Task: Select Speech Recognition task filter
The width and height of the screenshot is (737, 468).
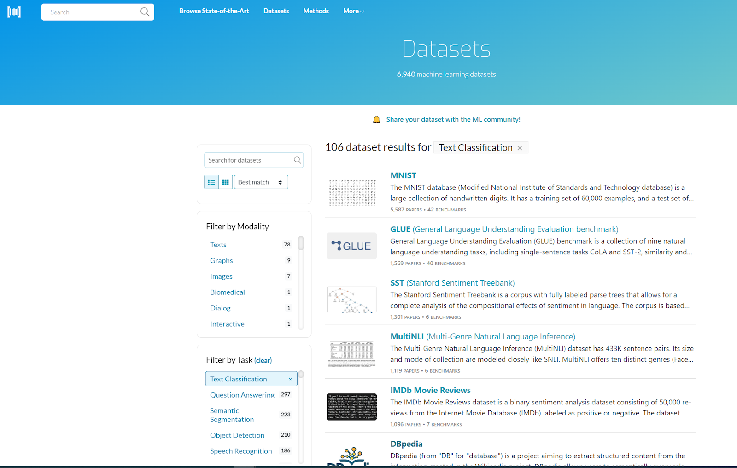Action: click(241, 451)
